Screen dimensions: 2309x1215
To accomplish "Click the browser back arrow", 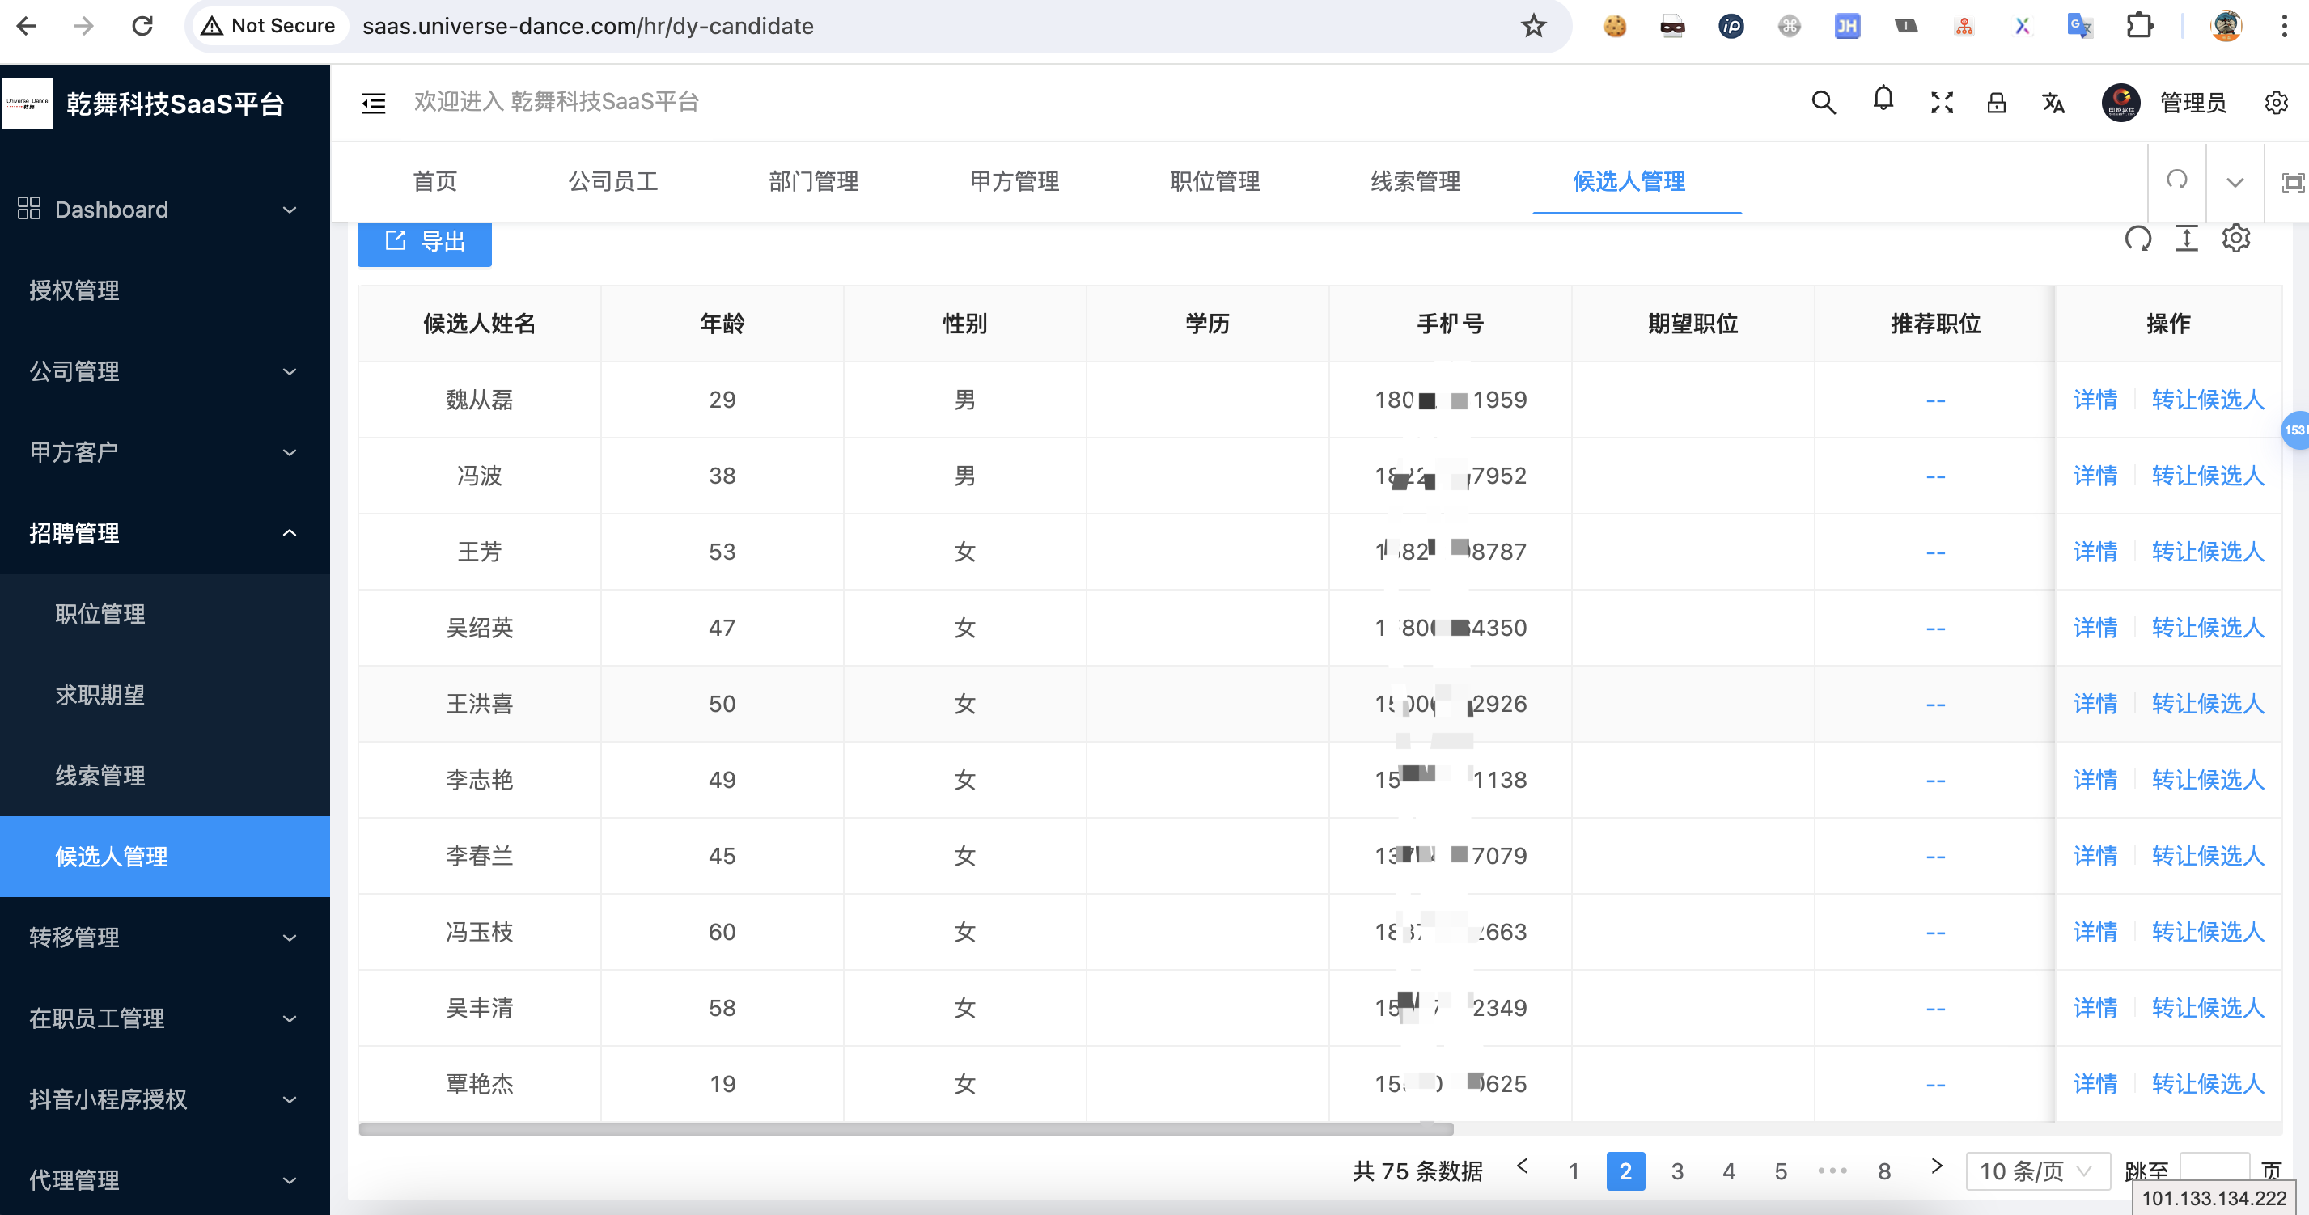I will pos(26,26).
